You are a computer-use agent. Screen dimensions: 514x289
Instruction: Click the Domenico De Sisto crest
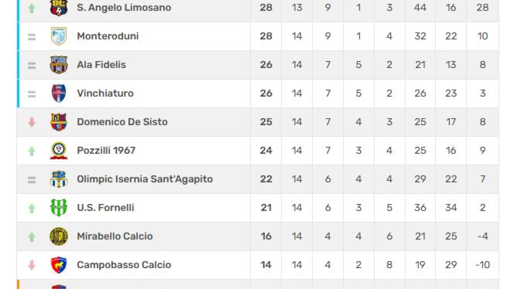59,122
